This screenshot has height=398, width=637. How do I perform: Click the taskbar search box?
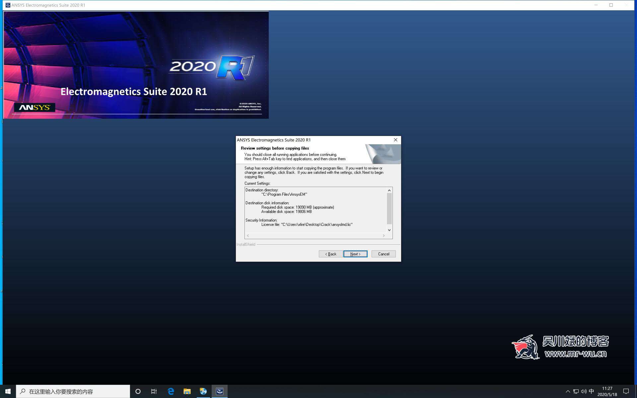click(73, 391)
